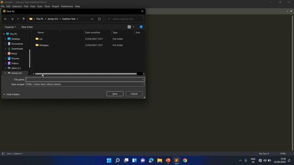Viewport: 294px width, 165px height.
Task: Go up one folder level
Action: click(x=23, y=19)
